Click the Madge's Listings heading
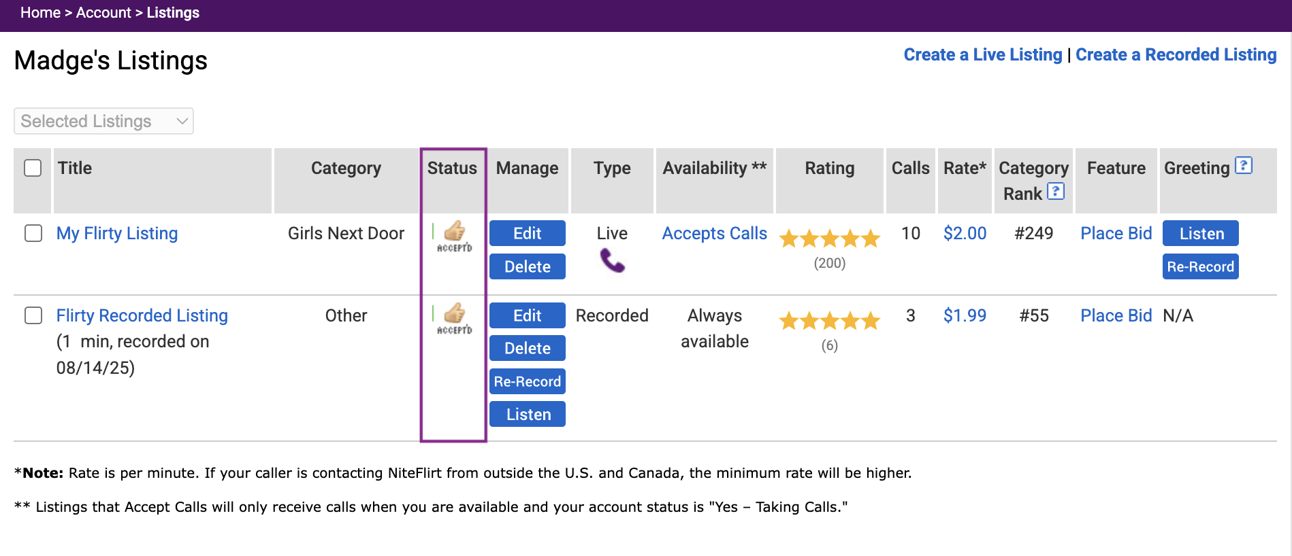The width and height of the screenshot is (1292, 556). [x=111, y=60]
